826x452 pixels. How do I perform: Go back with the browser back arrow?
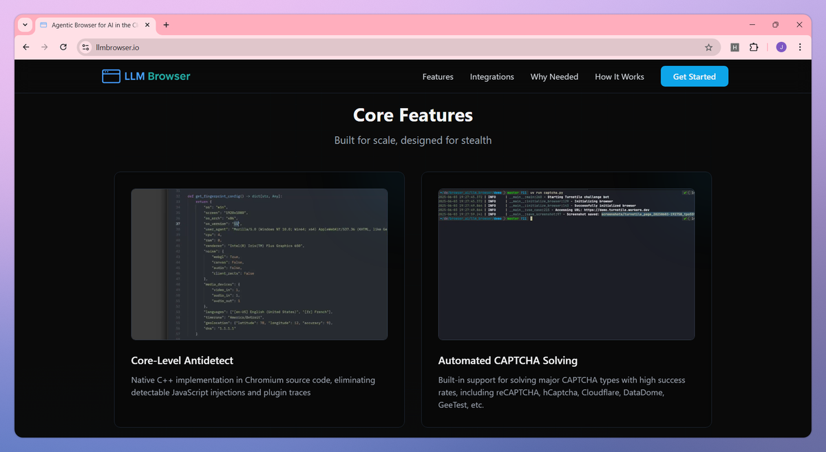[x=26, y=47]
